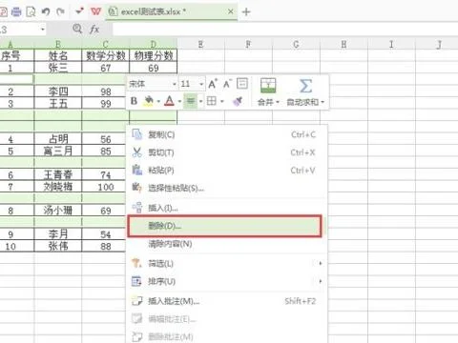Select column B header
The width and height of the screenshot is (458, 343).
tap(58, 44)
